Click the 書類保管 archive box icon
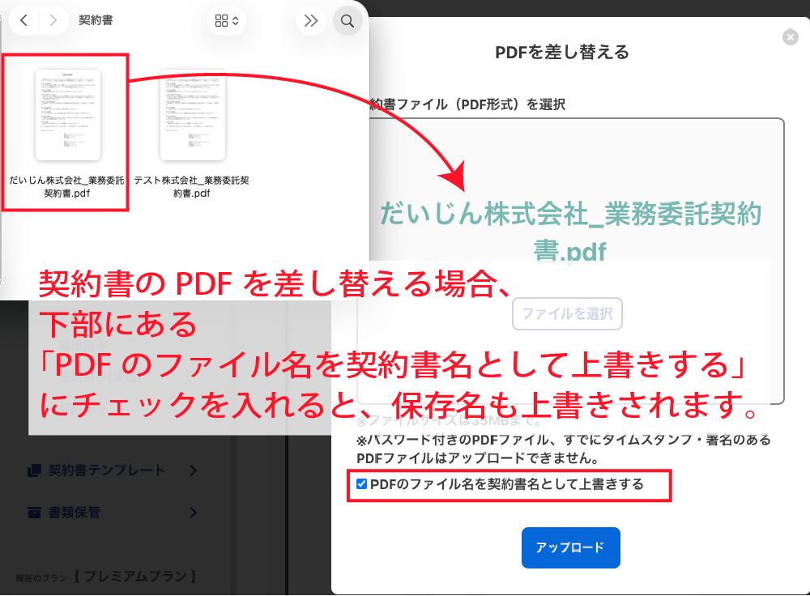The image size is (810, 596). pos(34,513)
